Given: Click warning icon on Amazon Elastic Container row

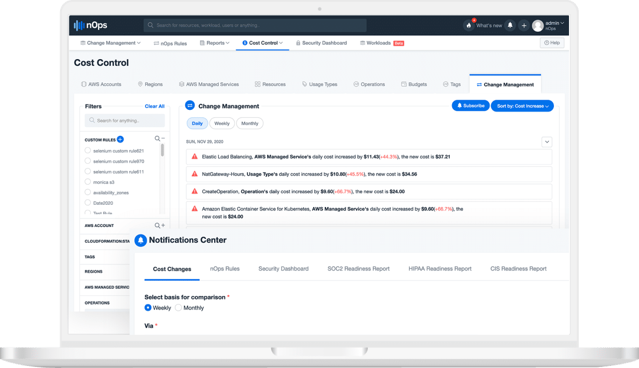Looking at the screenshot, I should pos(195,209).
